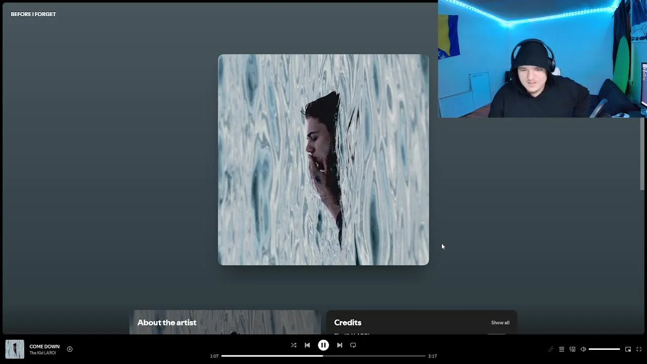Viewport: 647px width, 364px height.
Task: Seek in the song progress bar
Action: (323, 356)
